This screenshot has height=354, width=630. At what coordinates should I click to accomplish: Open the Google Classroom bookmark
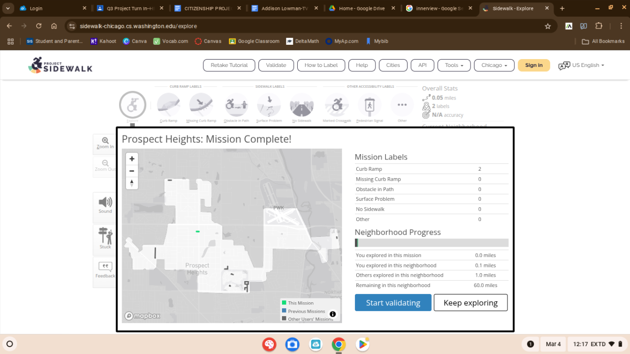(254, 41)
